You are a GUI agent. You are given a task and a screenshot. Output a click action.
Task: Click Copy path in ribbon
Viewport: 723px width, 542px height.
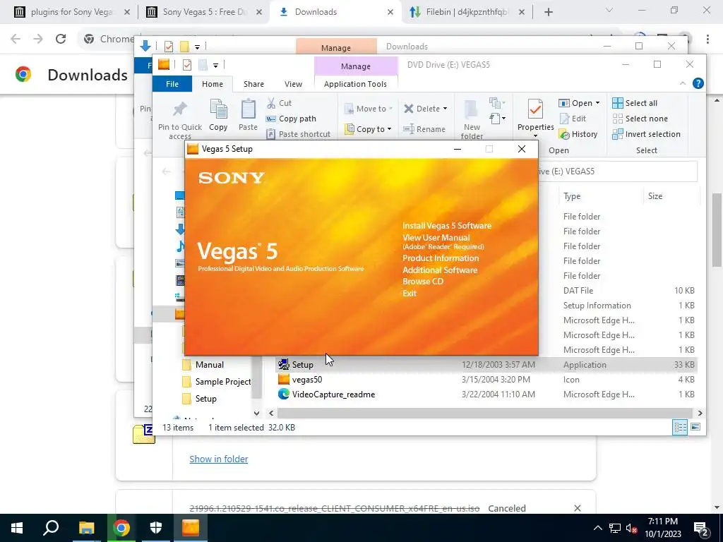pyautogui.click(x=292, y=119)
